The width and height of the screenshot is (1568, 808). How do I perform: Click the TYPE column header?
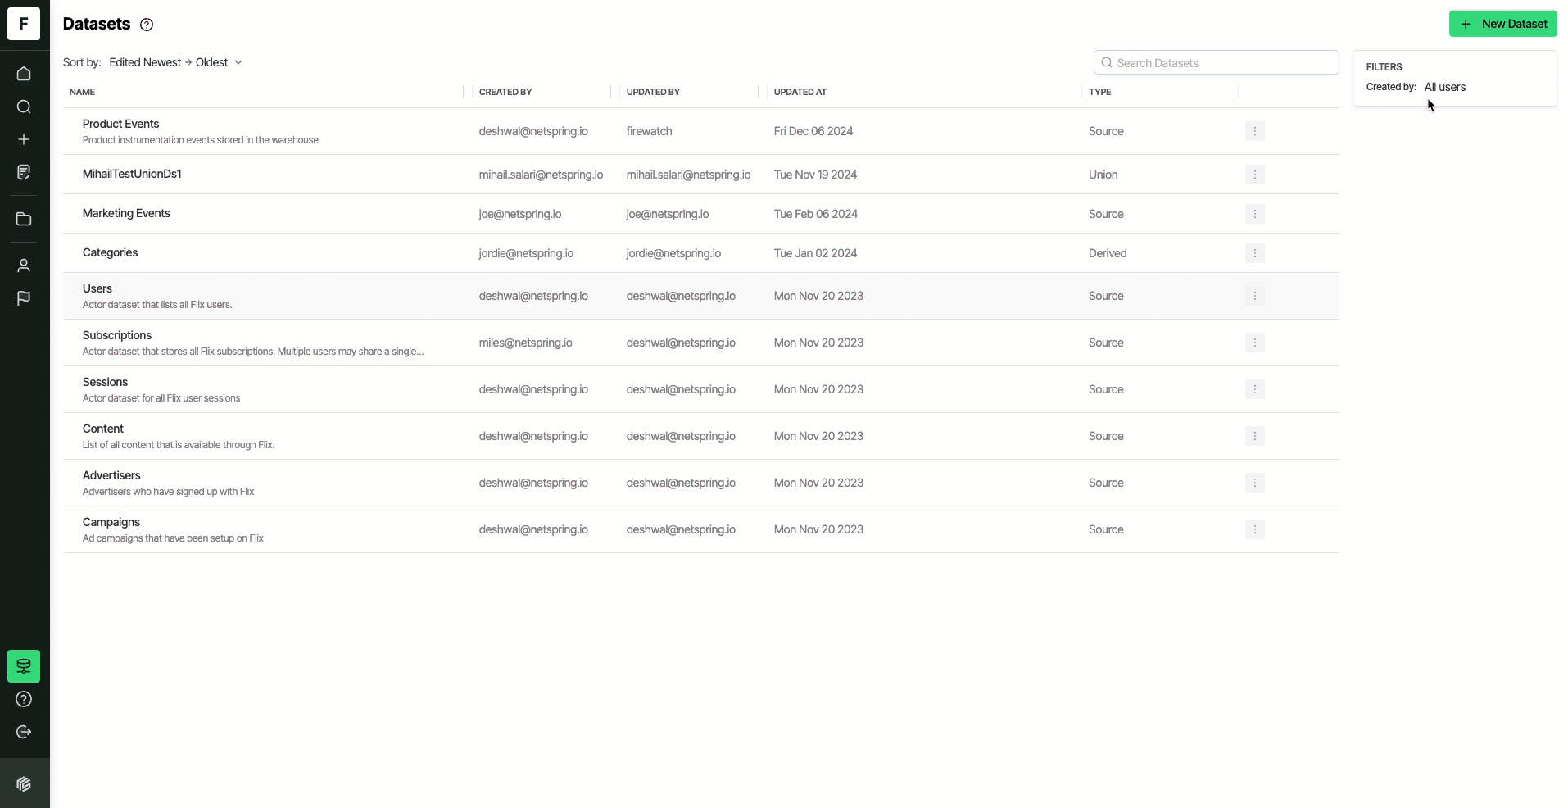pos(1099,92)
